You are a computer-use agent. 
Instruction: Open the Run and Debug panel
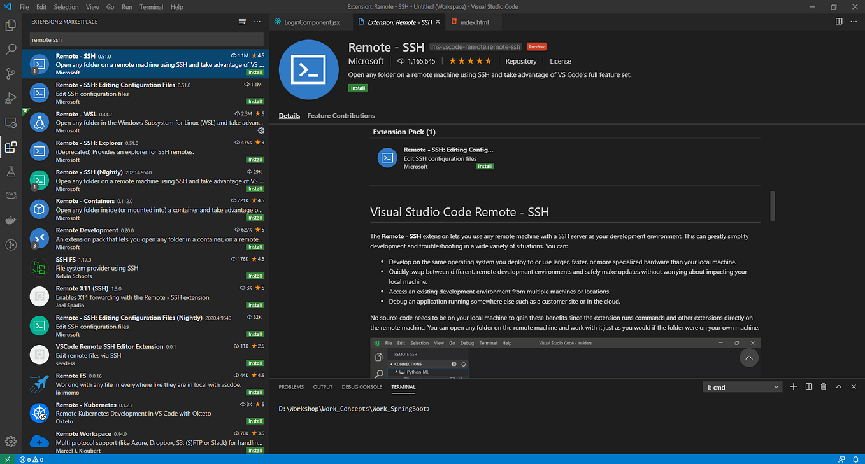click(10, 98)
